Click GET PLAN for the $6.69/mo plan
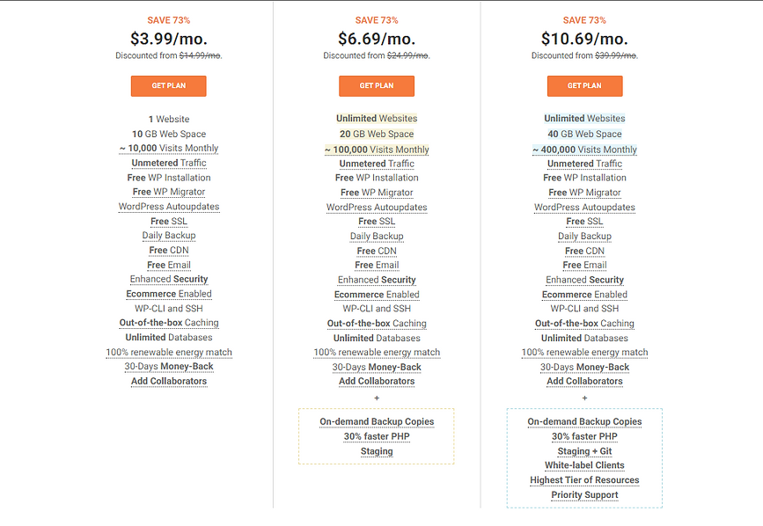Viewport: 763px width, 526px height. (x=377, y=86)
